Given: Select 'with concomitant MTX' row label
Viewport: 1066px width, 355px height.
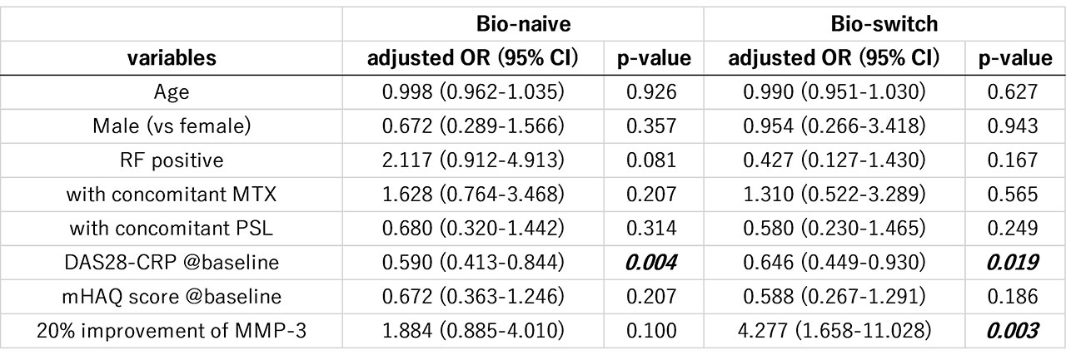Looking at the screenshot, I should click(x=172, y=195).
